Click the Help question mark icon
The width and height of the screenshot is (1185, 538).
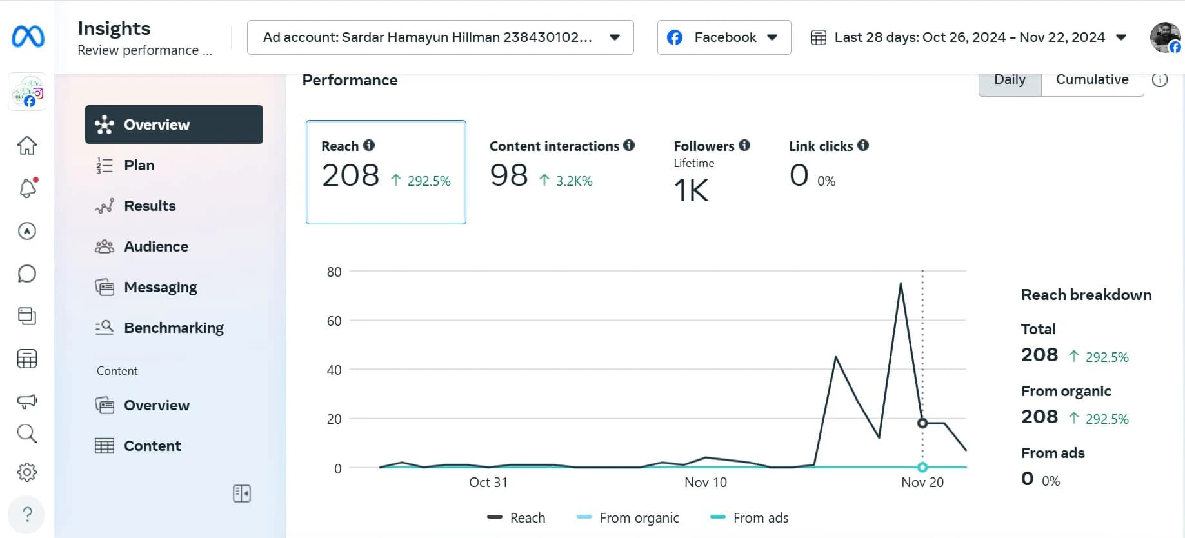[27, 514]
